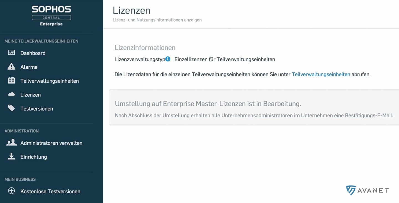Click the Einrichtung download icon

[11, 156]
